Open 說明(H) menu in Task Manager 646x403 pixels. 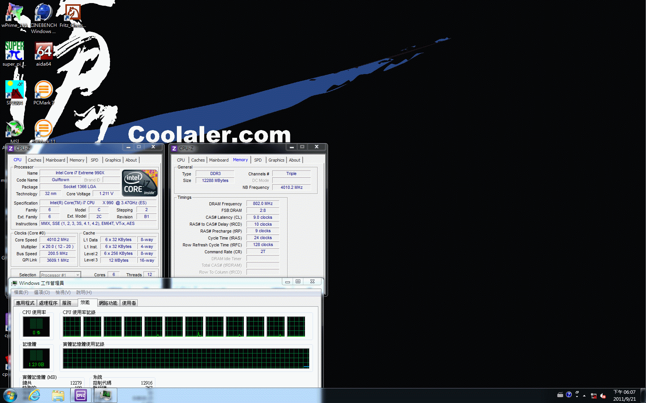(84, 292)
